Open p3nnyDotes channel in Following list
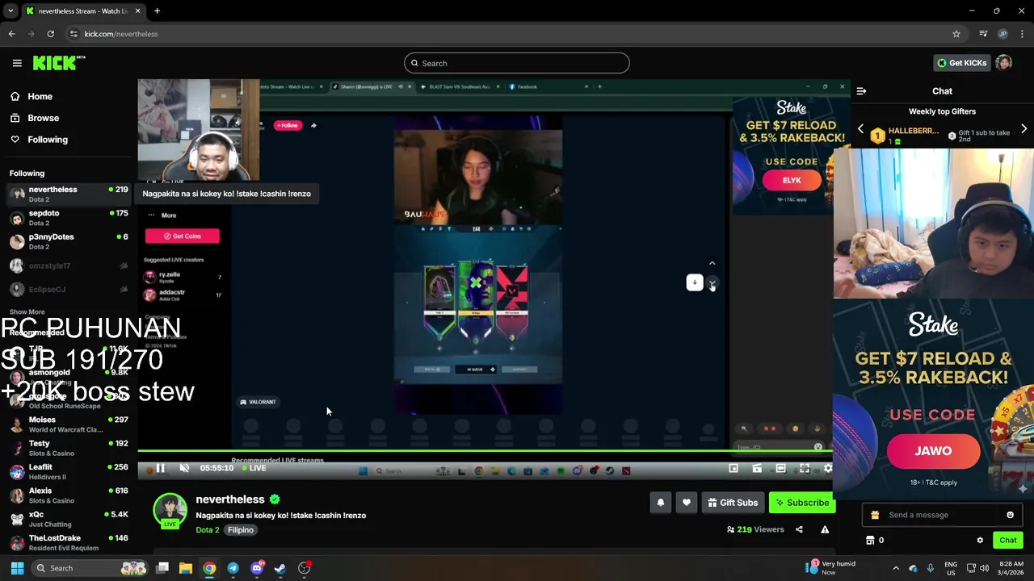Viewport: 1034px width, 581px height. point(69,241)
